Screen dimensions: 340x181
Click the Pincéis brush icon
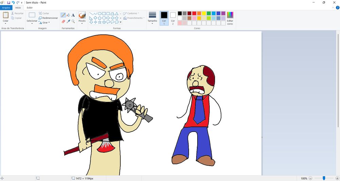pos(82,15)
